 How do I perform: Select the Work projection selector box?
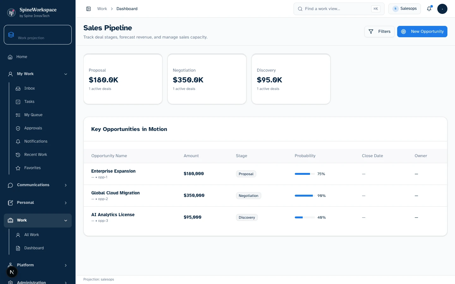[x=38, y=35]
